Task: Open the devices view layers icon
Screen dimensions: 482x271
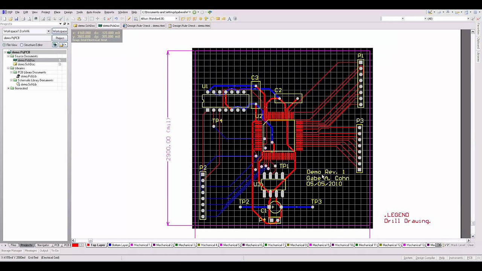Action: (x=36, y=18)
